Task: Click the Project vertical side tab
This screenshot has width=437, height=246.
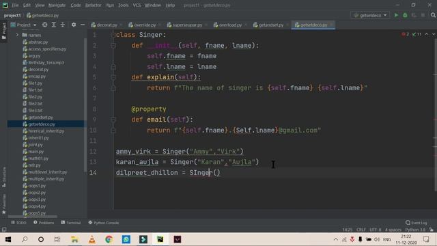Action: [x=4, y=31]
